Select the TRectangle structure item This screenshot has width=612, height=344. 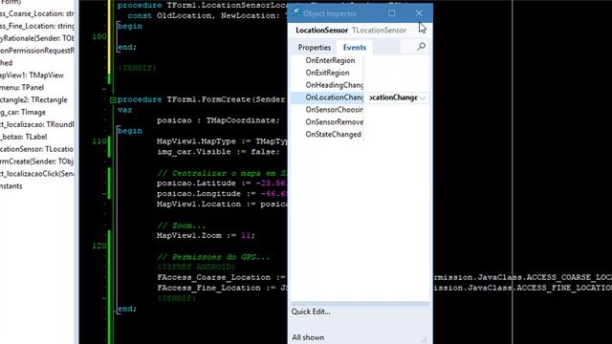(x=33, y=99)
